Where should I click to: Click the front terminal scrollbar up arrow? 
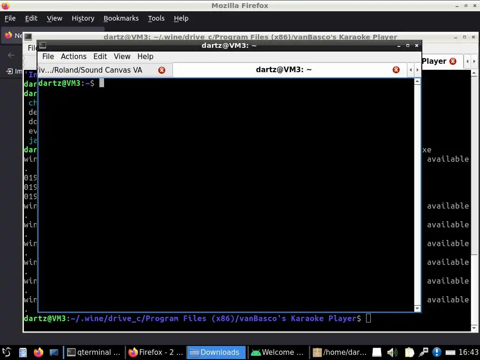[417, 82]
